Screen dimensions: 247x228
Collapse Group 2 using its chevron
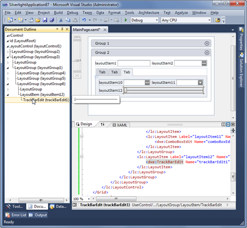(x=207, y=53)
